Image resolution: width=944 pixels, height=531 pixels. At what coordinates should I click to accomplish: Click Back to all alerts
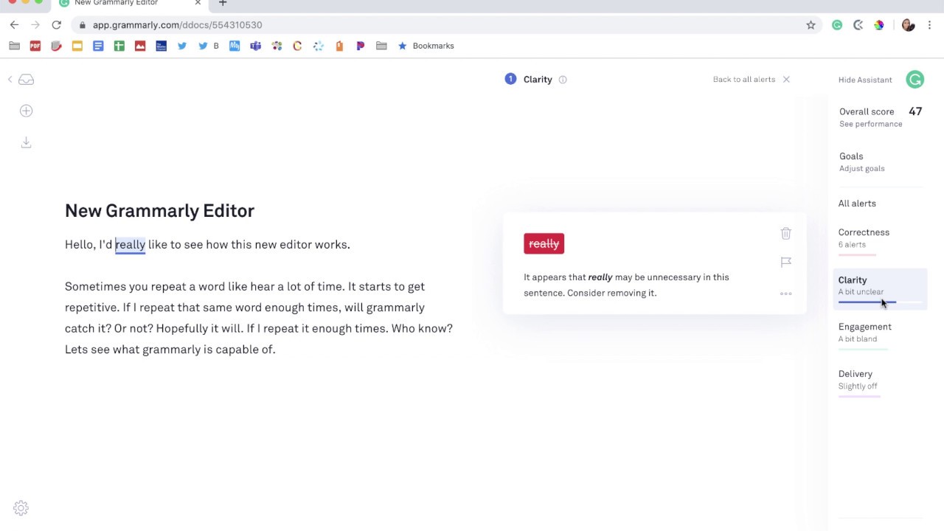tap(744, 80)
